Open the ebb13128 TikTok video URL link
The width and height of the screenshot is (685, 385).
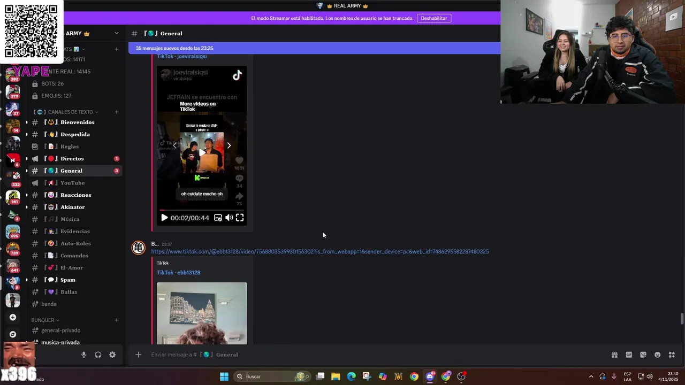(320, 251)
